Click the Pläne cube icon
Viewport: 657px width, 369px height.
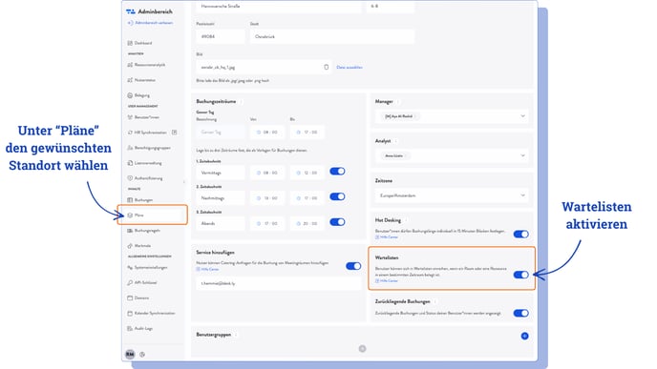click(130, 215)
